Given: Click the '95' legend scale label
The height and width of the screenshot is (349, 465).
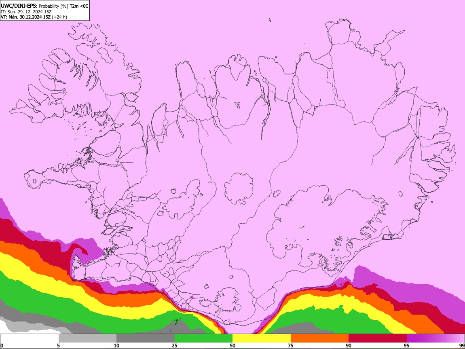Looking at the screenshot, I should click(x=407, y=346).
